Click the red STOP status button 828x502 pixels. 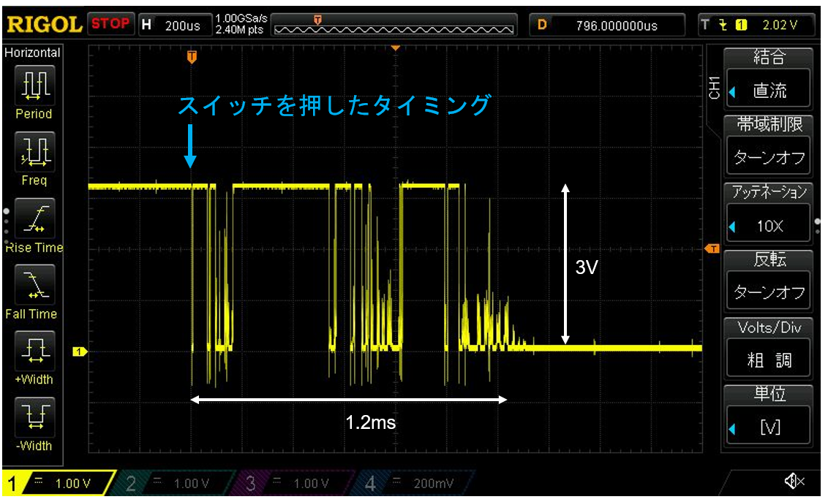(110, 24)
